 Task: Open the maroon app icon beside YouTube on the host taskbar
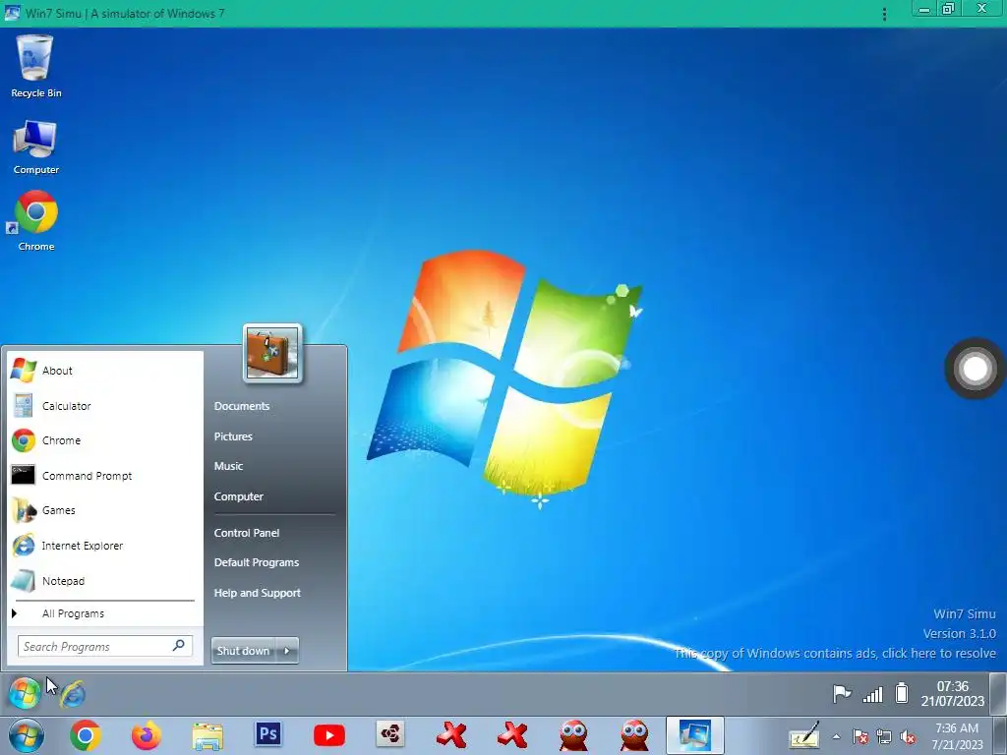(x=390, y=733)
